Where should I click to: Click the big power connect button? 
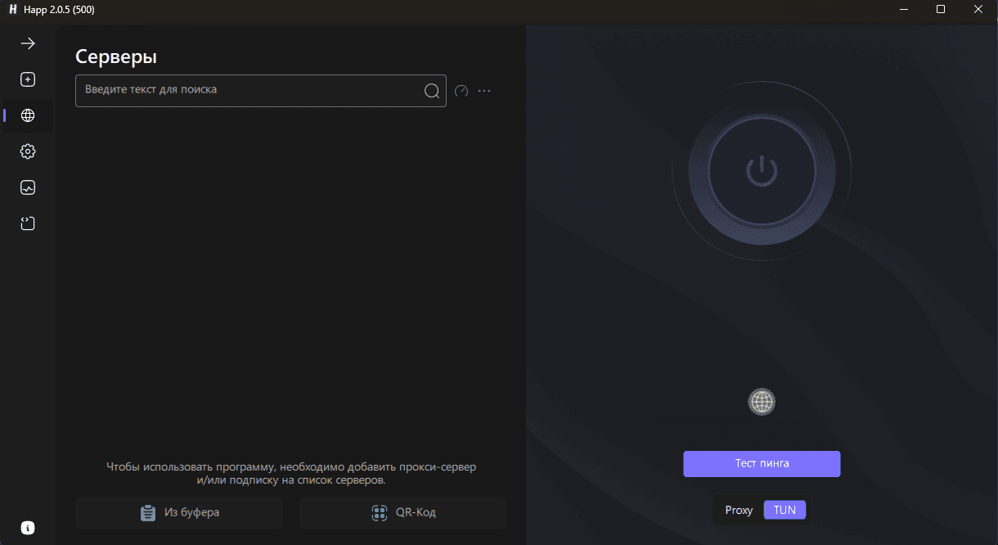tap(762, 171)
